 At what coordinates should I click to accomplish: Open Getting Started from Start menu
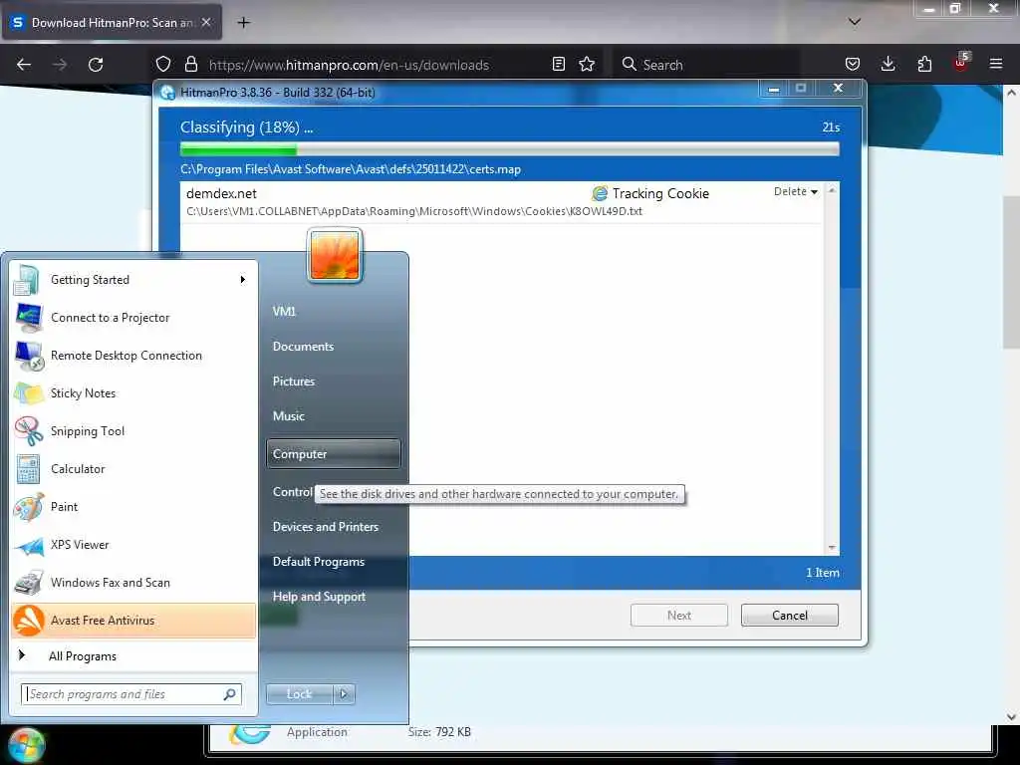click(x=133, y=280)
